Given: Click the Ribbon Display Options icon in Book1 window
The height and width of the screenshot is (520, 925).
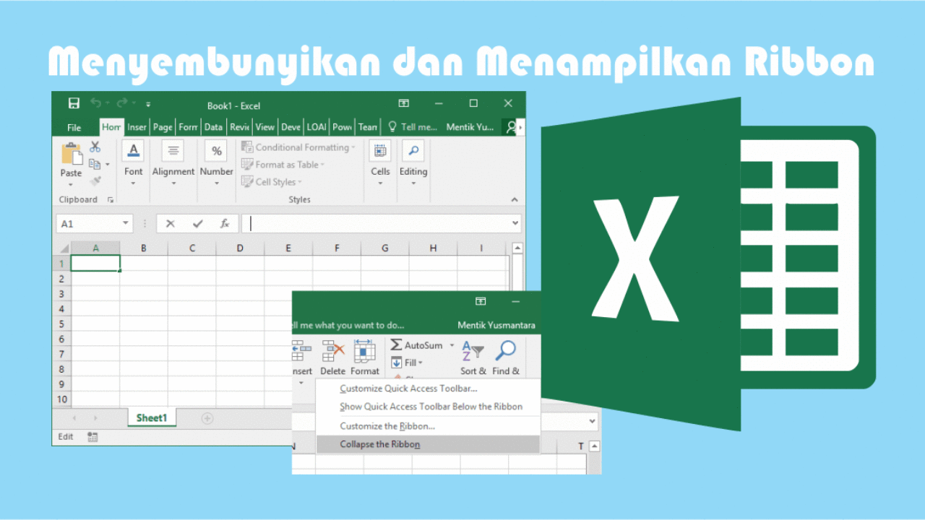Looking at the screenshot, I should (404, 104).
